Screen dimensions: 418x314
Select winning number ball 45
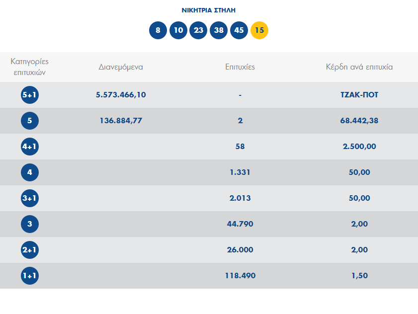click(x=239, y=30)
